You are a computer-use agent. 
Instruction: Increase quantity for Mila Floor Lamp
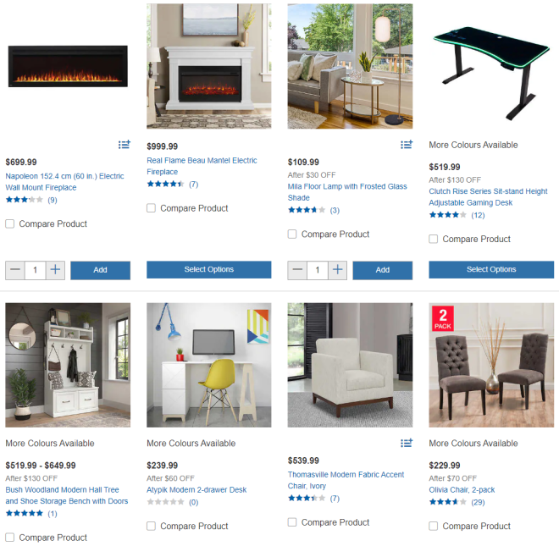pyautogui.click(x=338, y=270)
